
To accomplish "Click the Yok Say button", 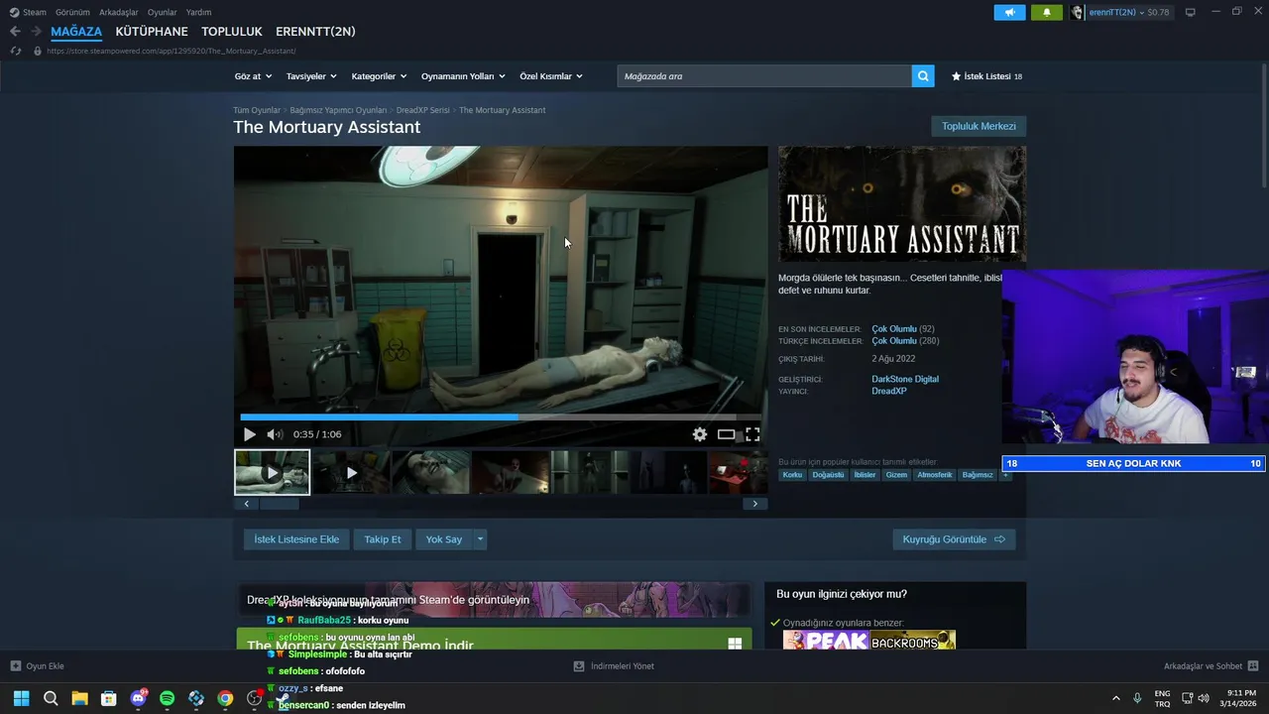I will pyautogui.click(x=444, y=539).
